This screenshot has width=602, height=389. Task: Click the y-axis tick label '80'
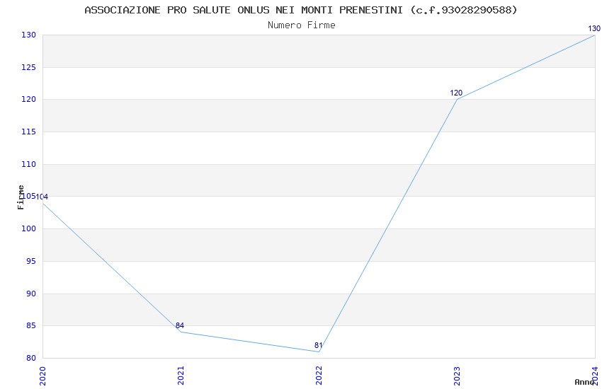pyautogui.click(x=31, y=359)
